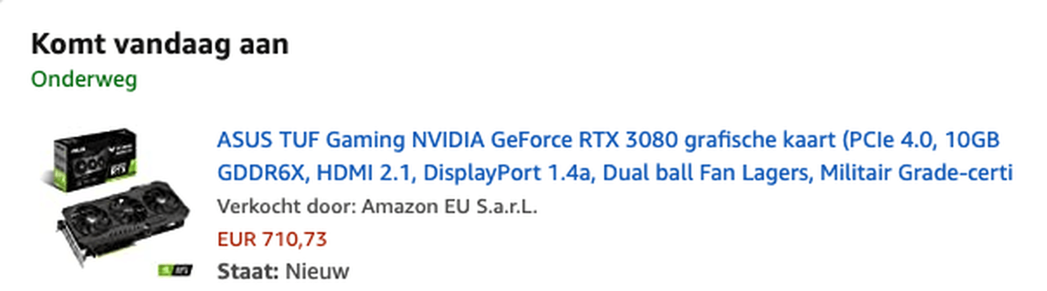This screenshot has width=1047, height=291.
Task: Click the green NVIDIA RTX badge under the thumbnail
Action: 176,270
